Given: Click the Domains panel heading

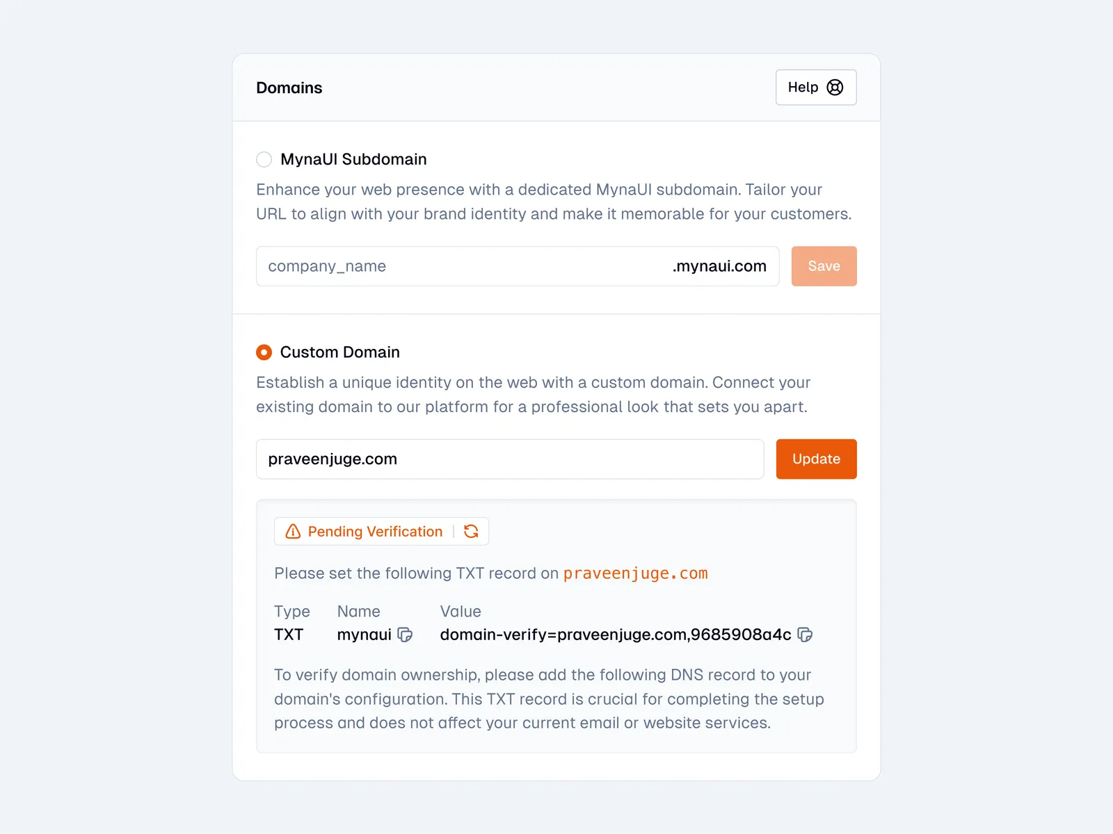Looking at the screenshot, I should pyautogui.click(x=289, y=88).
